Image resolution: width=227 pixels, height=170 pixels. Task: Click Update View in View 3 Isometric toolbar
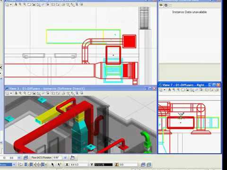(x=16, y=93)
